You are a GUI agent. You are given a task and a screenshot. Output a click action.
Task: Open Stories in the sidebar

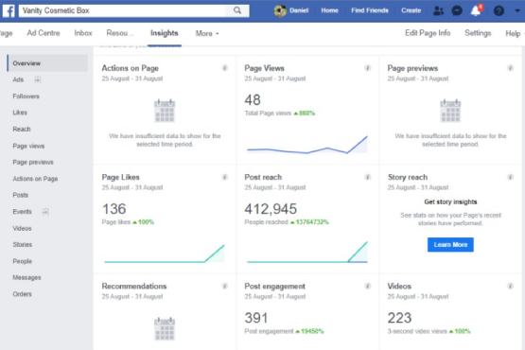(x=23, y=244)
